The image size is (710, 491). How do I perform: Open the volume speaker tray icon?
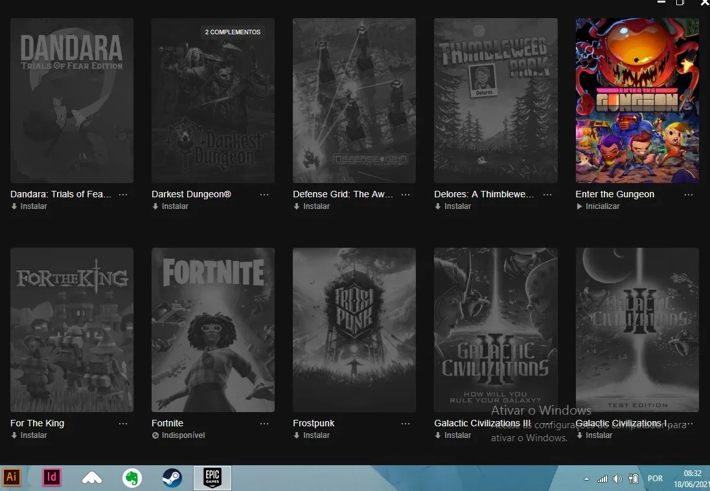[x=617, y=479]
